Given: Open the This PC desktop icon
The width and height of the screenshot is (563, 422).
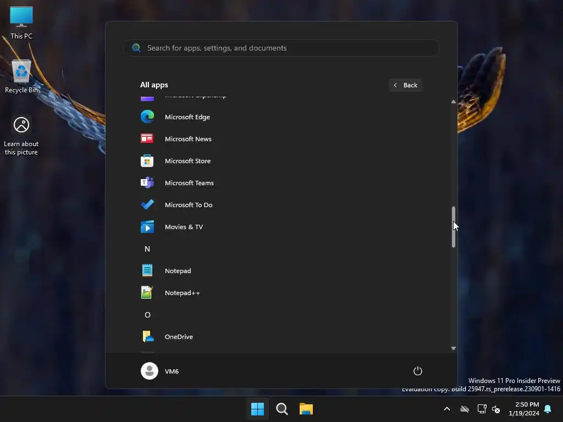Looking at the screenshot, I should coord(21,23).
